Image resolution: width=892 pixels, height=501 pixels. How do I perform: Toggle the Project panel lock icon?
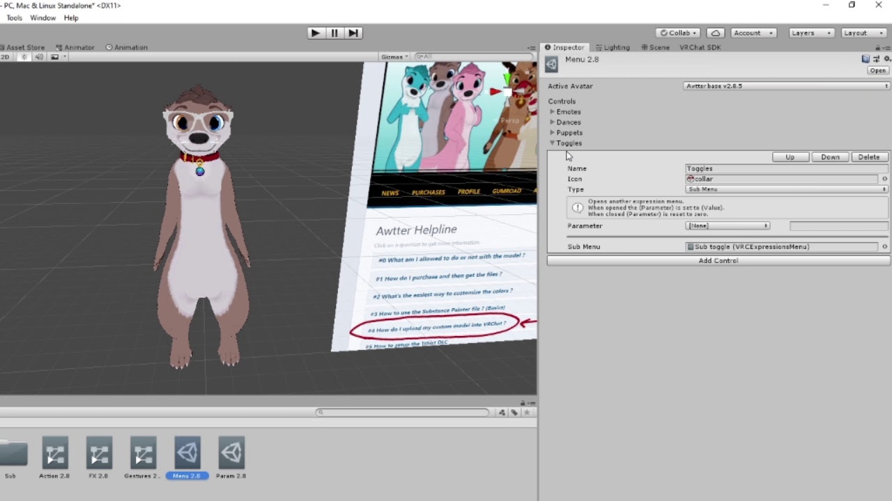point(523,402)
